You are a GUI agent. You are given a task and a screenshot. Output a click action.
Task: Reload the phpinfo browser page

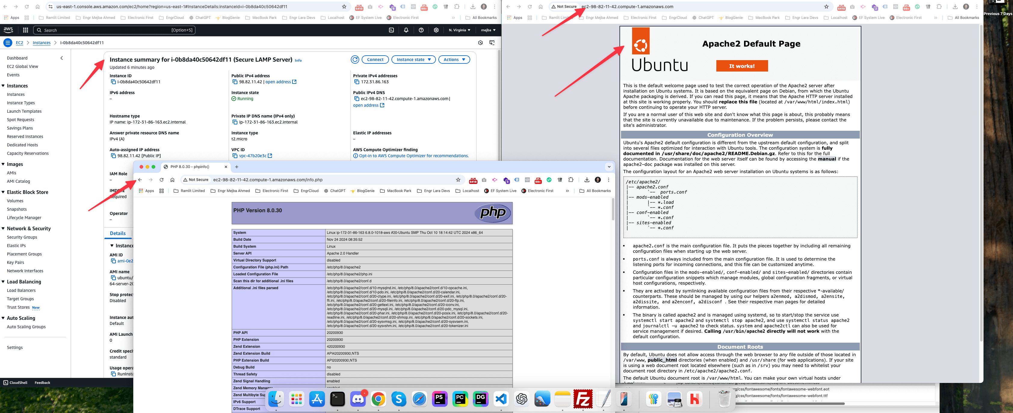click(161, 180)
